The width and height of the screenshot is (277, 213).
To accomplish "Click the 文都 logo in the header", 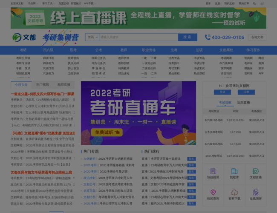I will 23,37.
